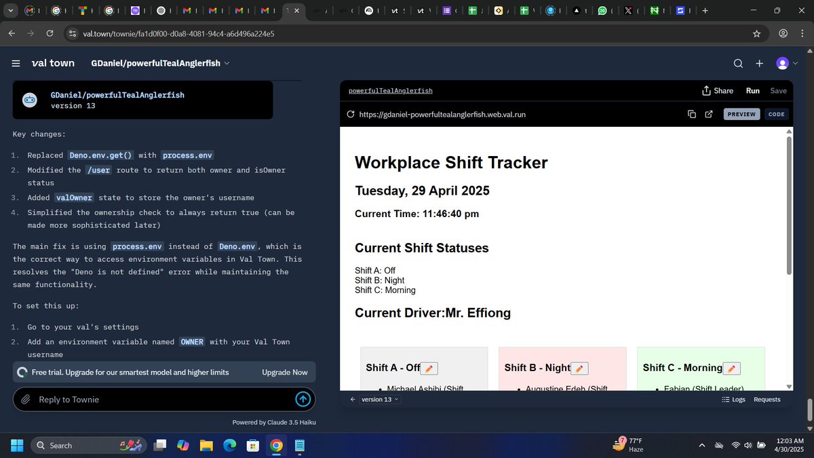Edit Shift A - Off with pencil icon
Viewport: 814px width, 458px height.
(x=429, y=368)
